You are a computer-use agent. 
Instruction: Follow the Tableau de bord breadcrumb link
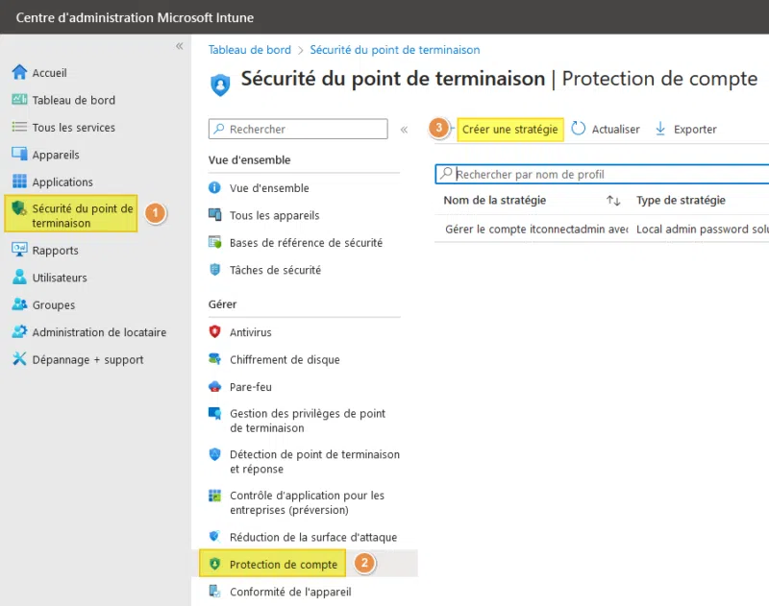click(x=250, y=50)
